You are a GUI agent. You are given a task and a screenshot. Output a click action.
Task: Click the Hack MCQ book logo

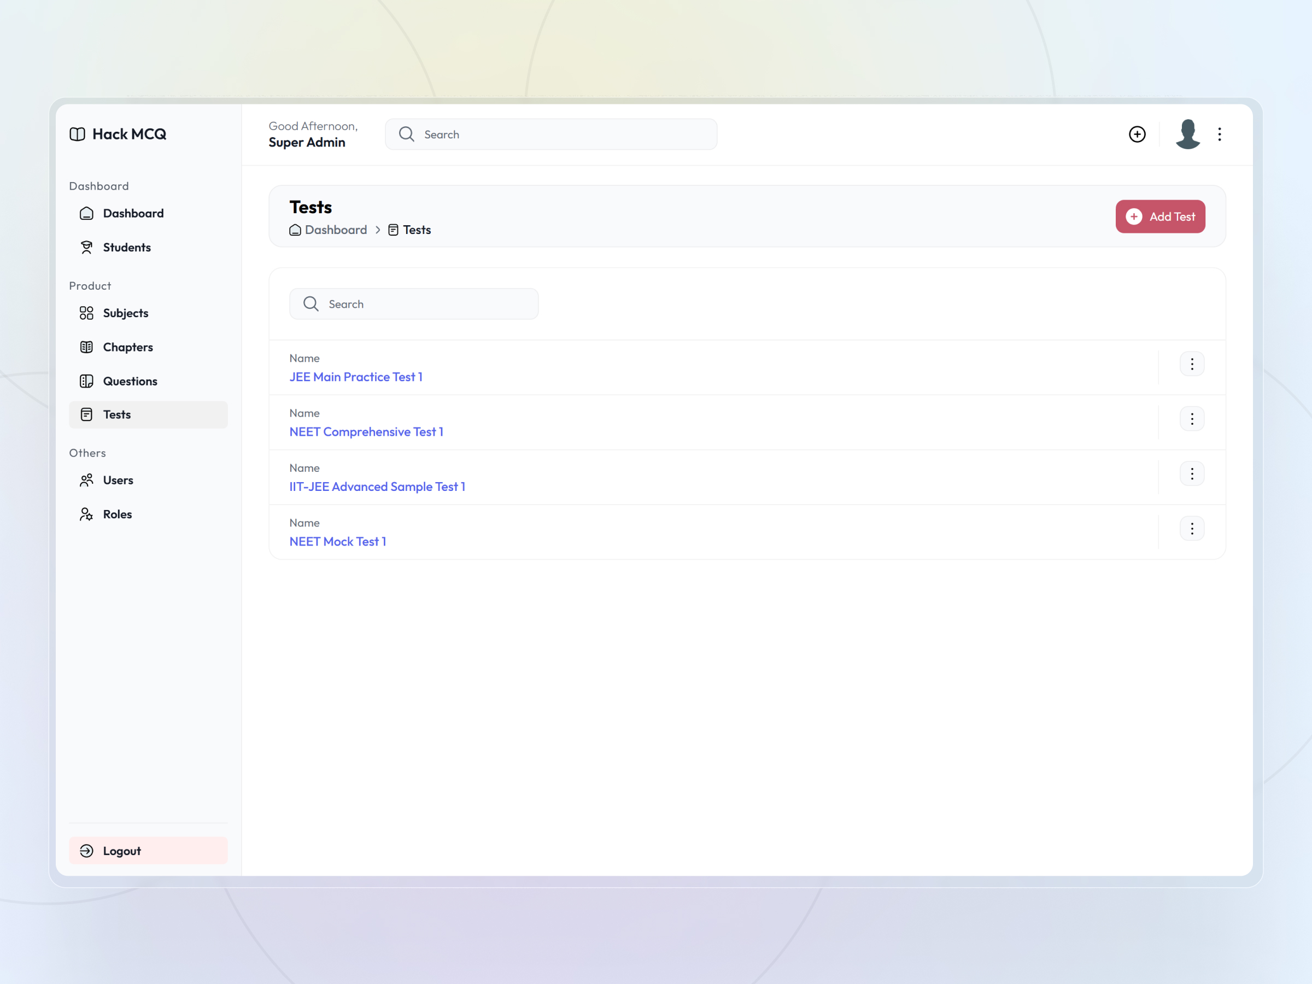click(x=78, y=134)
